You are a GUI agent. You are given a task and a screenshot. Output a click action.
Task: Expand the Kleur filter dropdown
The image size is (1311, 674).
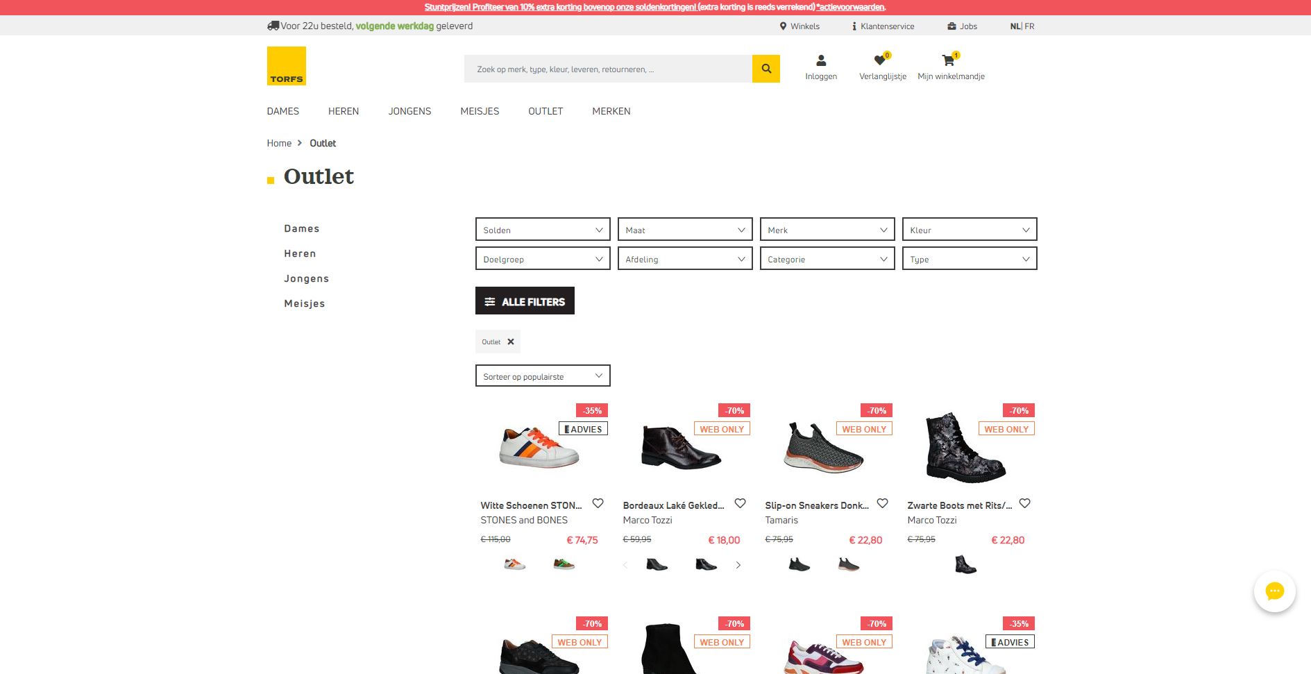tap(970, 230)
